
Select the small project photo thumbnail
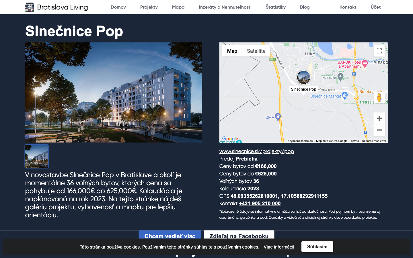tap(36, 156)
